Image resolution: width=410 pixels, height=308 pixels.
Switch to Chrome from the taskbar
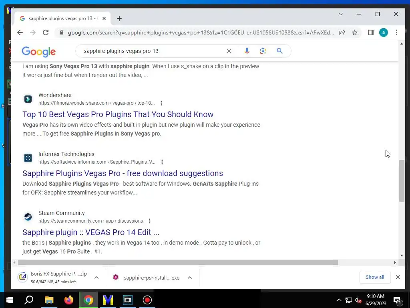pos(88,300)
